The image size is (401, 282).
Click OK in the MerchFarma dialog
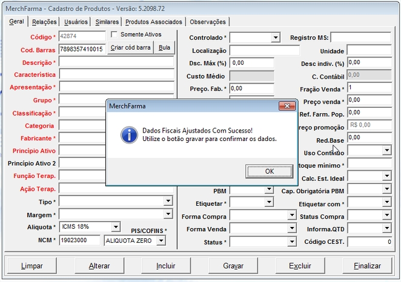click(x=270, y=171)
